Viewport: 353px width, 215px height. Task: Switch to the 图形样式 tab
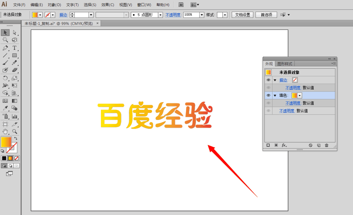[x=285, y=64]
